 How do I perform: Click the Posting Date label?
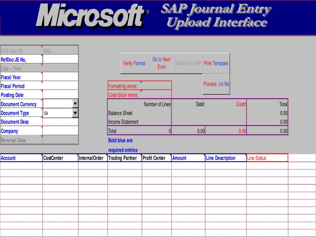[12, 95]
